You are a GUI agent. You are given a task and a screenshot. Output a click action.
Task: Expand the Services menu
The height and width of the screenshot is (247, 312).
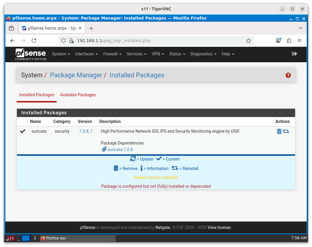tap(136, 54)
